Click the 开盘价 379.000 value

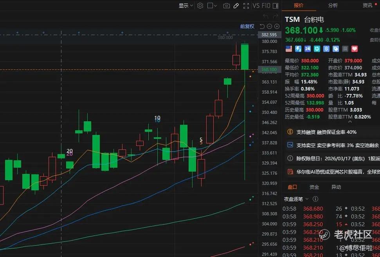tap(353, 60)
